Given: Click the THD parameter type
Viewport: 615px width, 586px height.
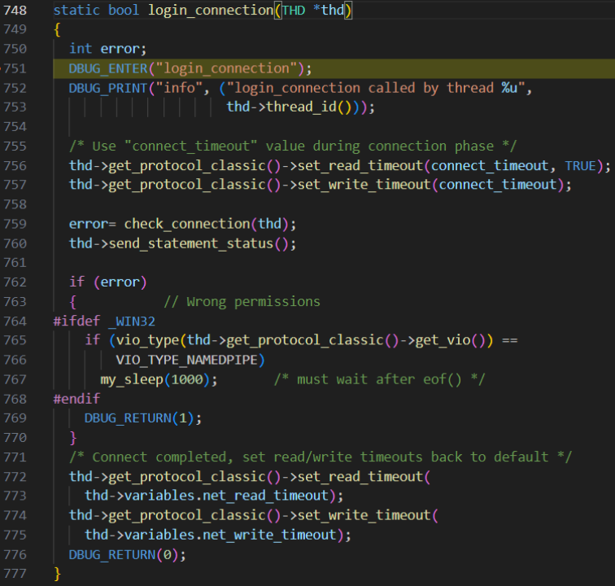Looking at the screenshot, I should (294, 11).
